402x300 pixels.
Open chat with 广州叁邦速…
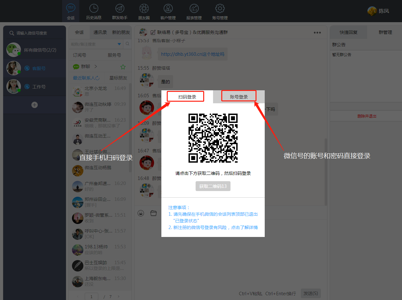[99, 186]
